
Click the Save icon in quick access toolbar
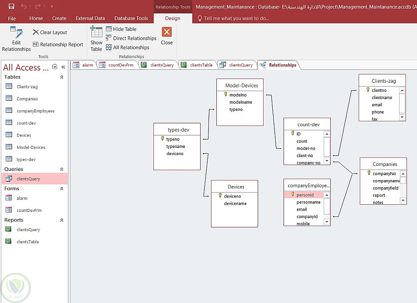11,6
